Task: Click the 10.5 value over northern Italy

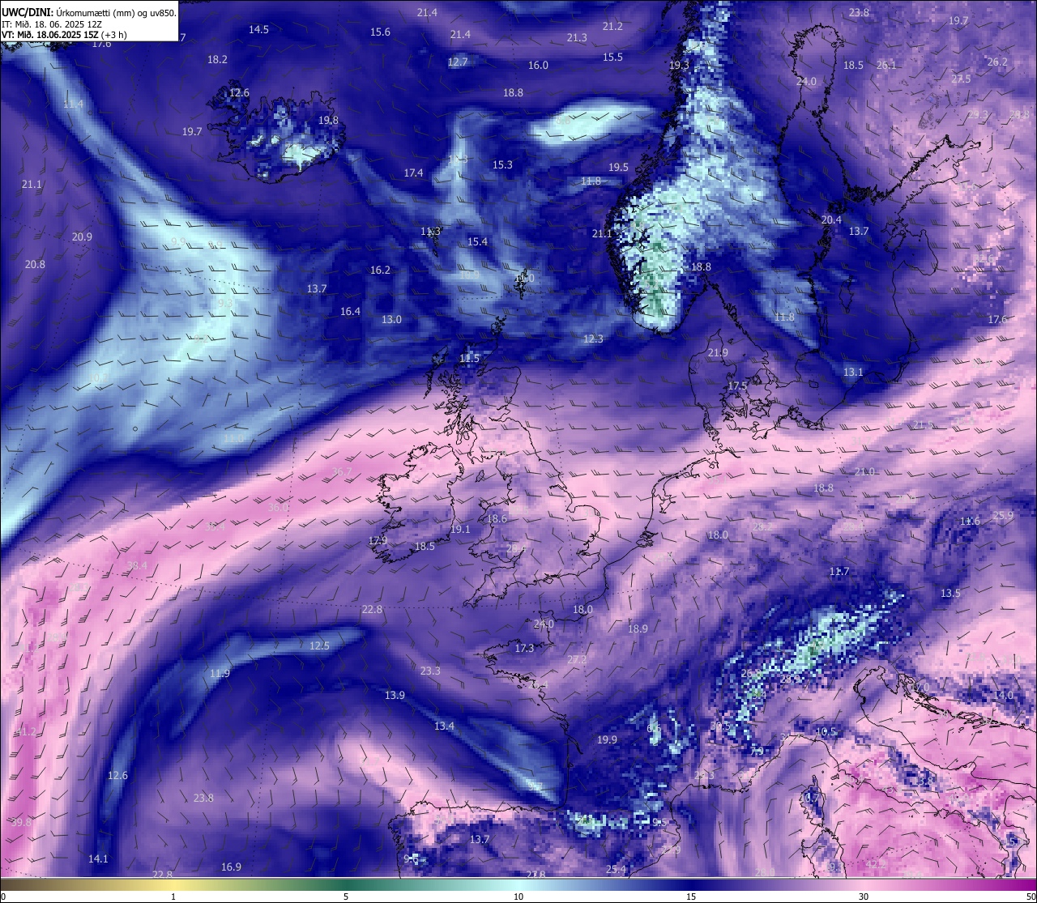Action: pyautogui.click(x=826, y=732)
